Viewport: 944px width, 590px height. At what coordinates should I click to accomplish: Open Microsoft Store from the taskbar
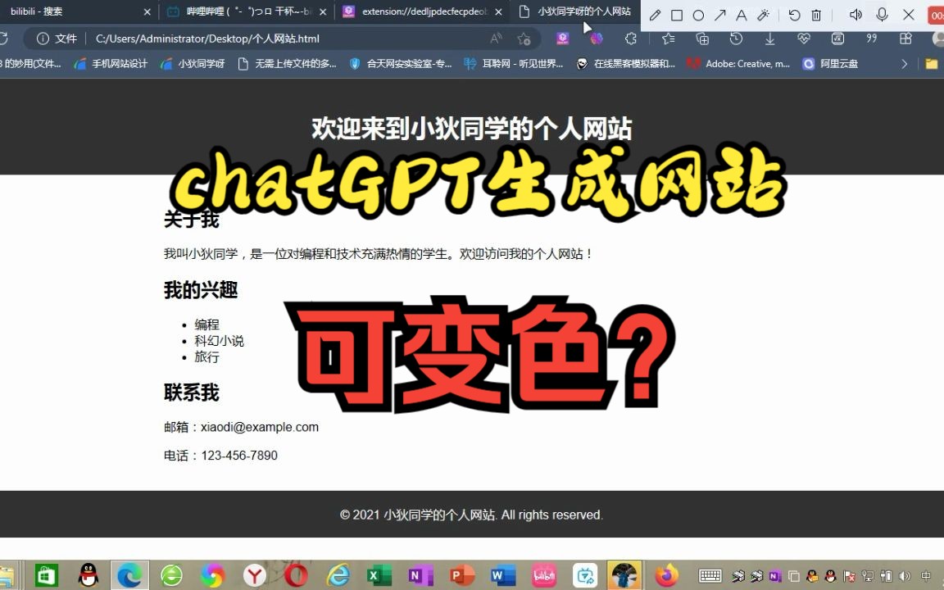click(47, 575)
